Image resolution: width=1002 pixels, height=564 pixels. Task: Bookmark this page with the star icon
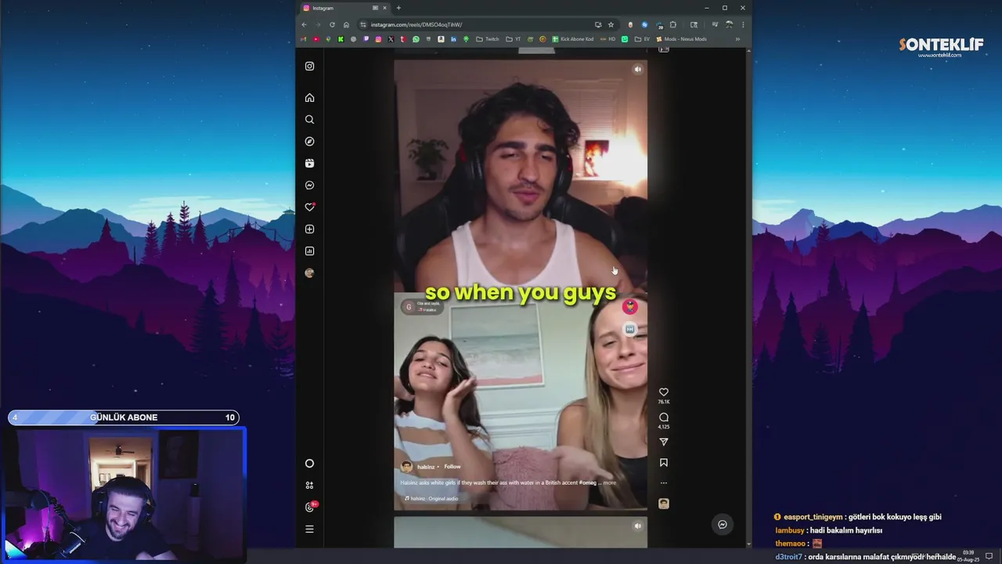point(611,24)
